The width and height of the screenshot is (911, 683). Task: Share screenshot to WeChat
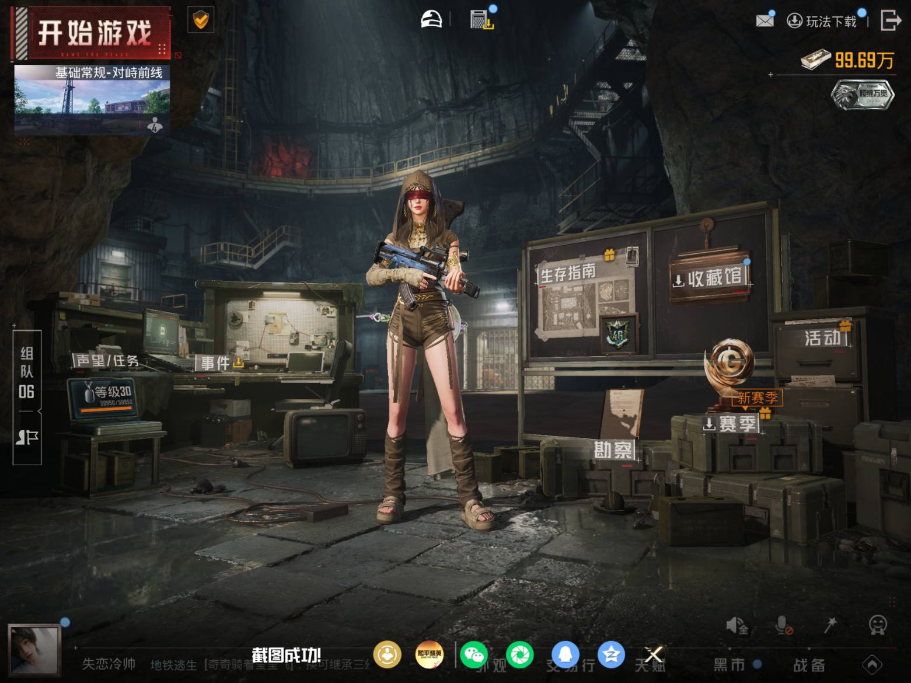(474, 654)
